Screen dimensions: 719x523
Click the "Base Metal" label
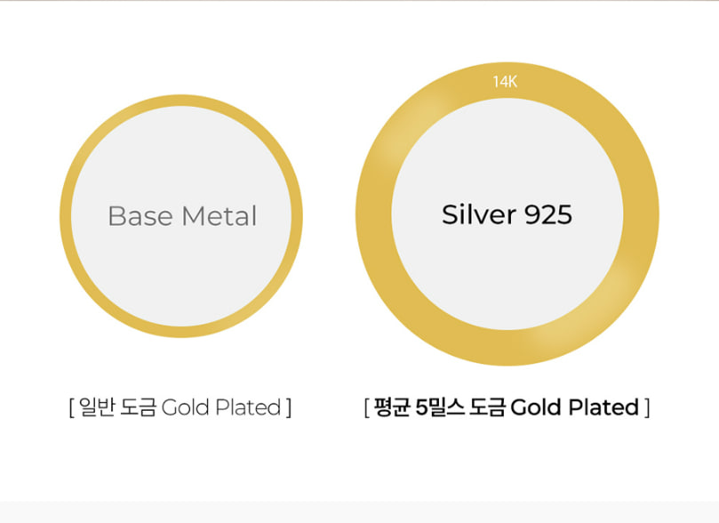click(x=182, y=216)
